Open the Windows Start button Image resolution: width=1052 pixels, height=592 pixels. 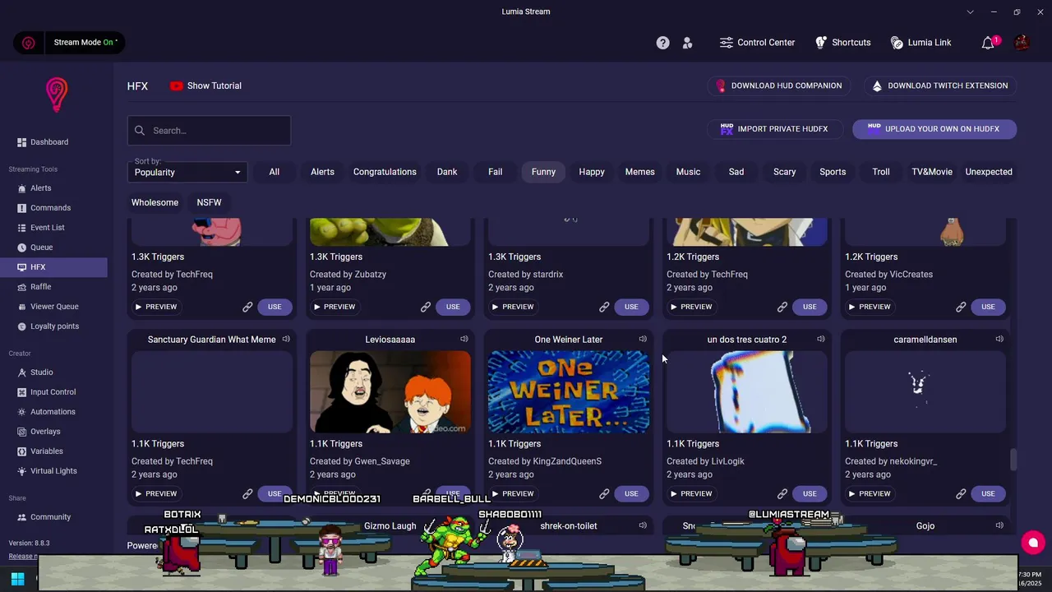[17, 579]
